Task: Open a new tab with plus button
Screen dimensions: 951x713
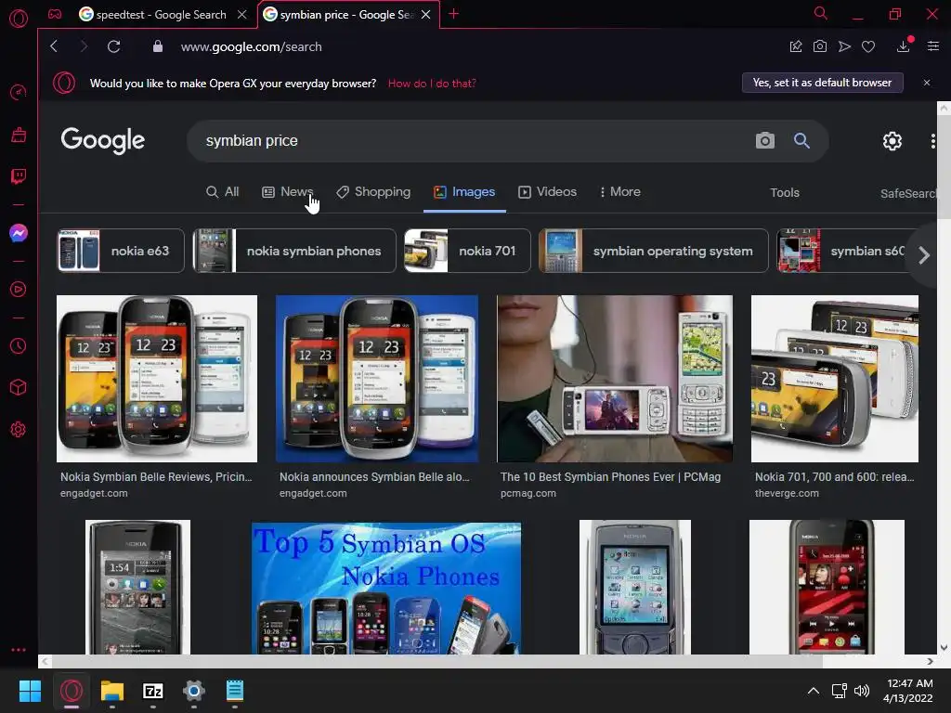Action: pos(453,14)
